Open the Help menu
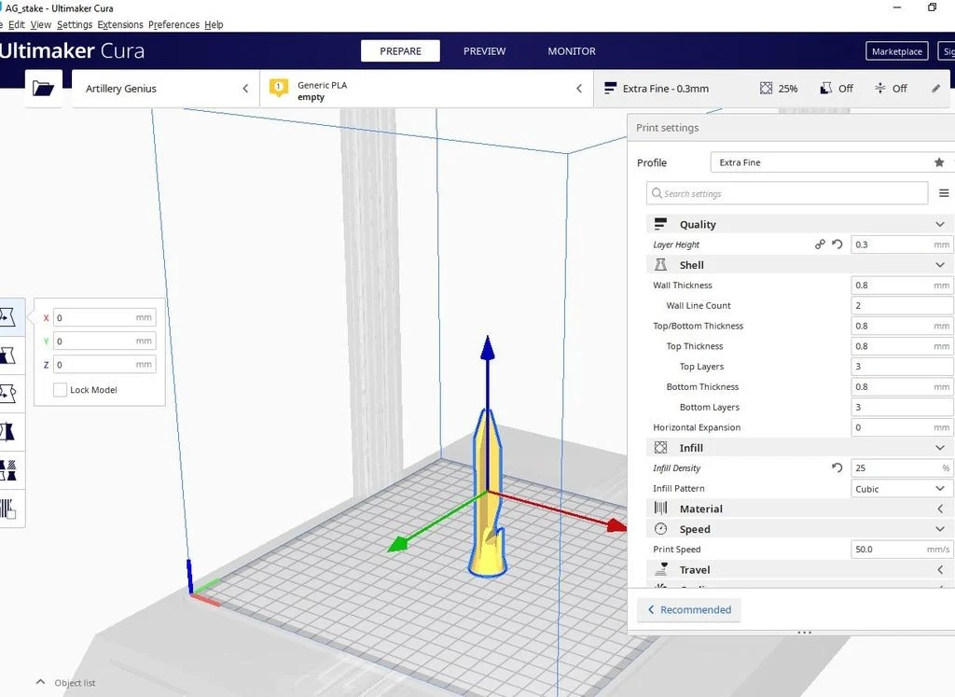 coord(214,24)
